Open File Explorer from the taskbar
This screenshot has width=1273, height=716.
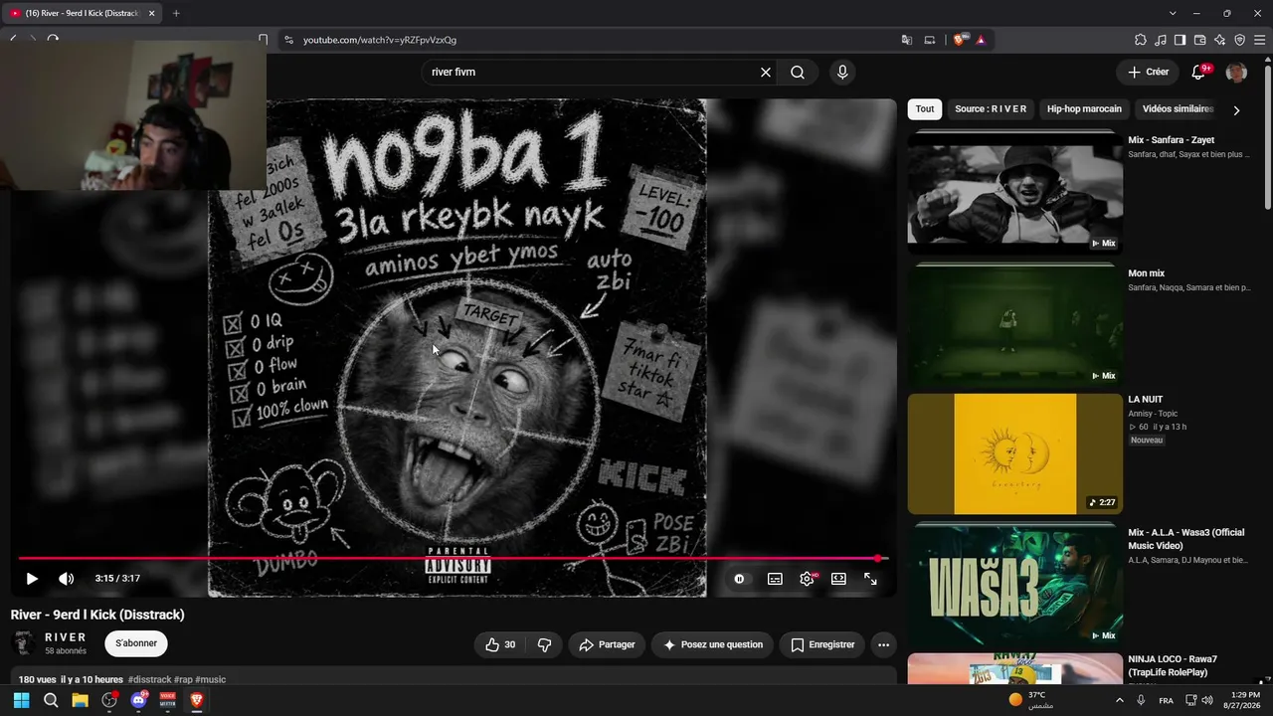(x=80, y=700)
